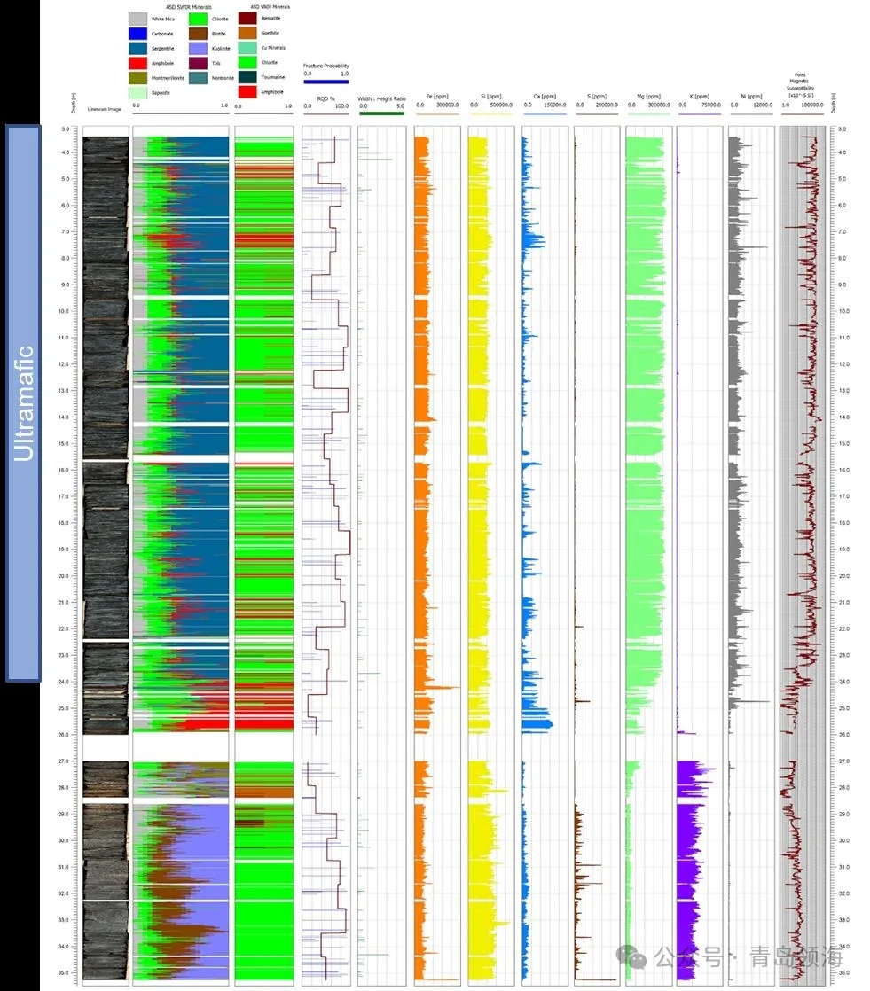Click the Fracture Probability blue scale bar
Viewport: 870px width, 991px height.
click(x=326, y=82)
